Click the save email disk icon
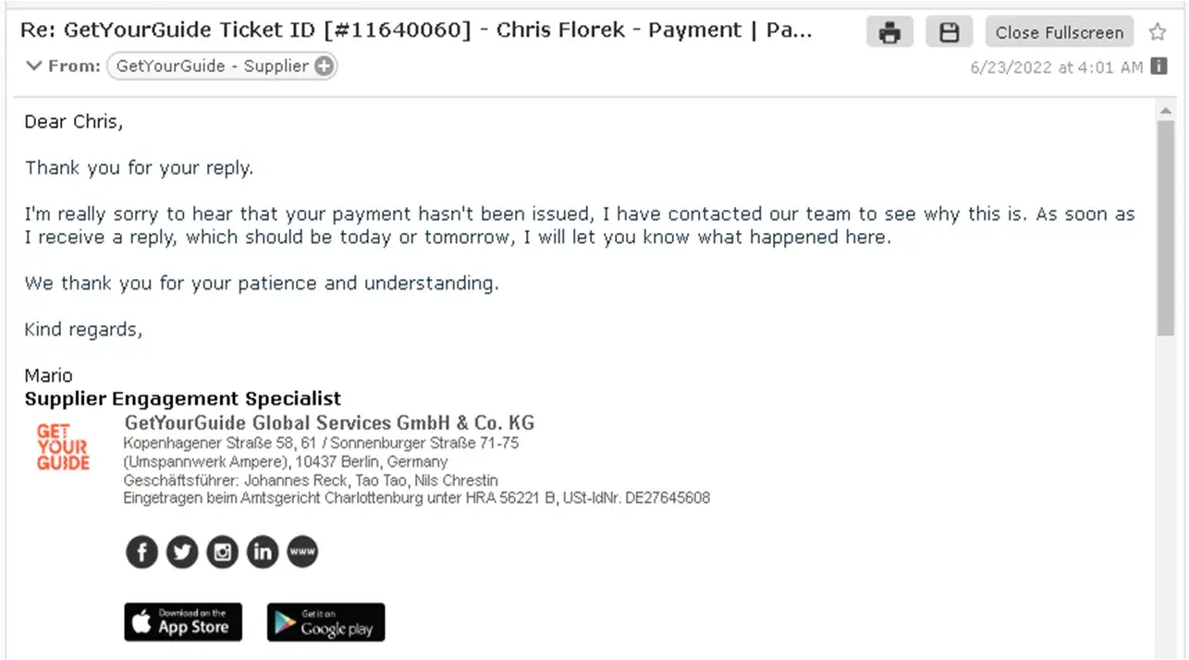1189x660 pixels. click(x=949, y=32)
